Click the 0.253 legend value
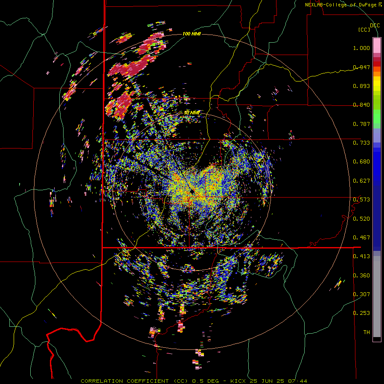This screenshot has width=384, height=384. tap(361, 313)
